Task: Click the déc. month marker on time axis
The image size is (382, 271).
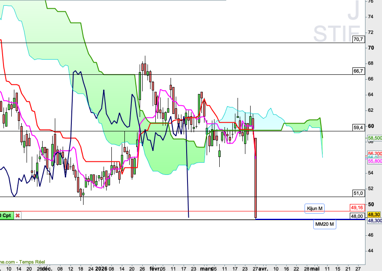Action: click(x=47, y=268)
